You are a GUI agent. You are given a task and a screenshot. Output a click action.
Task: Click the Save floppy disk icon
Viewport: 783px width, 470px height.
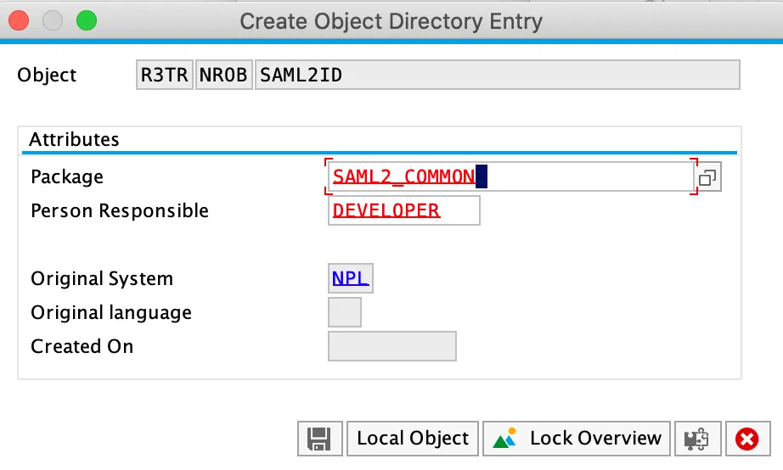319,439
